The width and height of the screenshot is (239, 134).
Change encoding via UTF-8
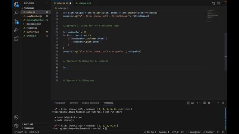coord(175,132)
